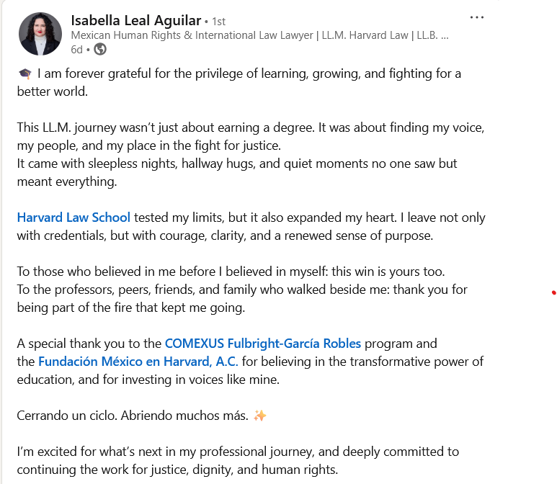
Task: Click the '1st' connection degree label
Action: pyautogui.click(x=218, y=22)
